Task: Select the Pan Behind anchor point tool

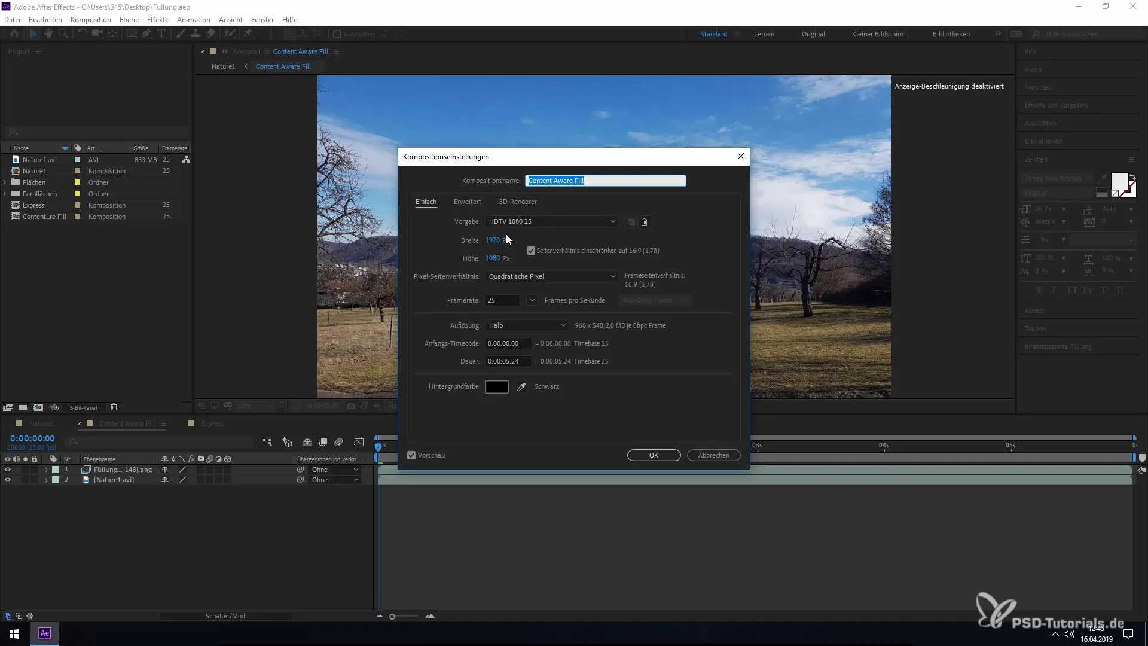Action: (112, 34)
